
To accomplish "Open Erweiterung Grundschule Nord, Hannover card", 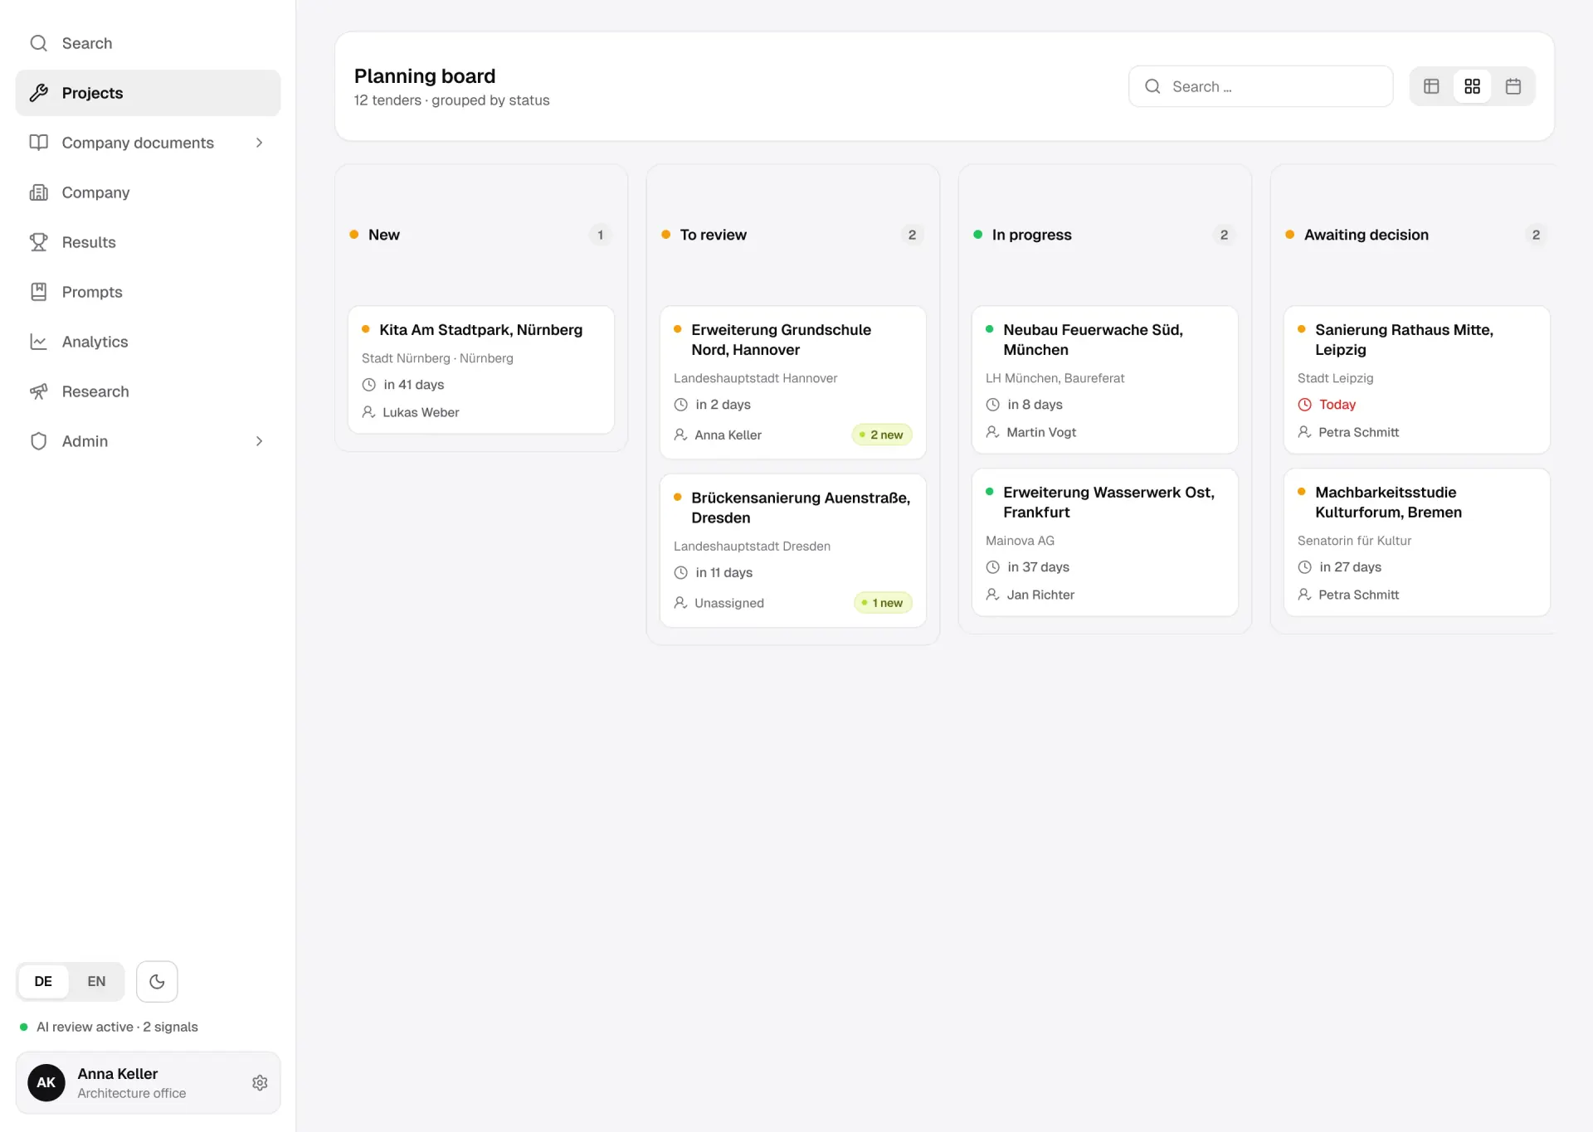I will pyautogui.click(x=793, y=382).
